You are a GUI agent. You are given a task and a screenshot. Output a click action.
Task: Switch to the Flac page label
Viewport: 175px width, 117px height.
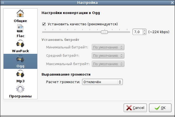click(x=21, y=36)
